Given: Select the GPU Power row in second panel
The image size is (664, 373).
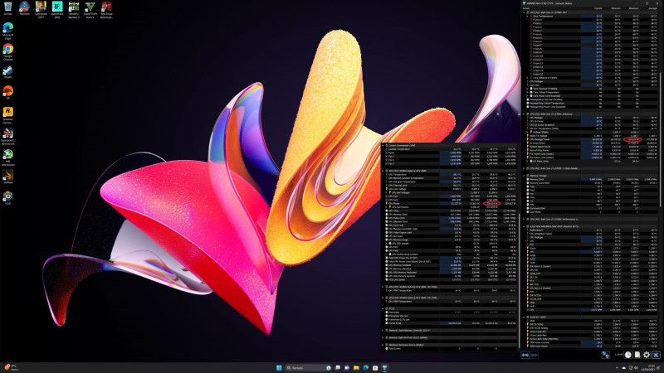Looking at the screenshot, I should (450, 203).
